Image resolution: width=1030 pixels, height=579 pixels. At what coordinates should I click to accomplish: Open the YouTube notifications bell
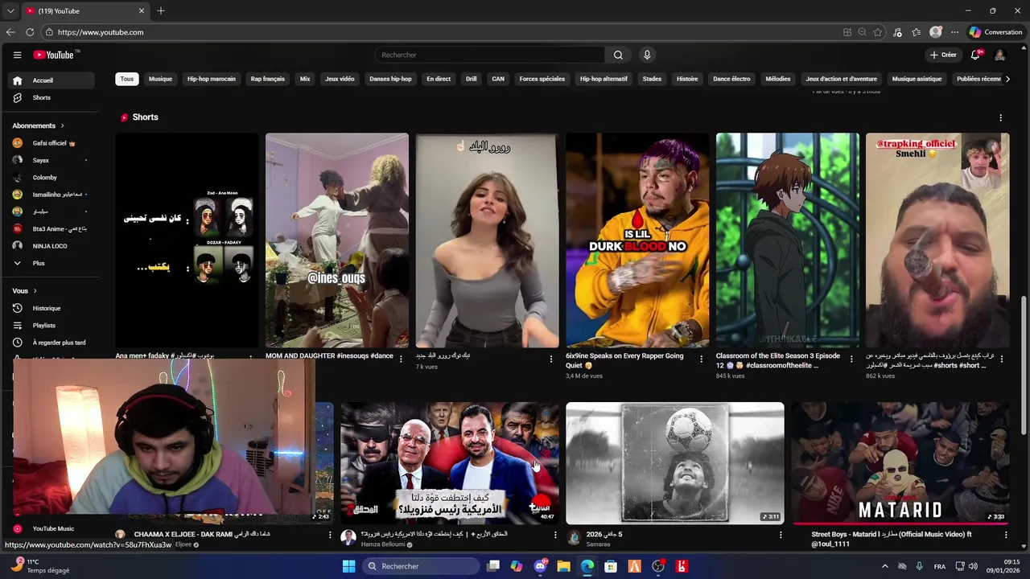(975, 55)
